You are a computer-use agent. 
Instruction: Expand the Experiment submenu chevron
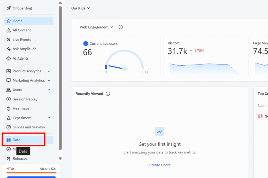49,118
